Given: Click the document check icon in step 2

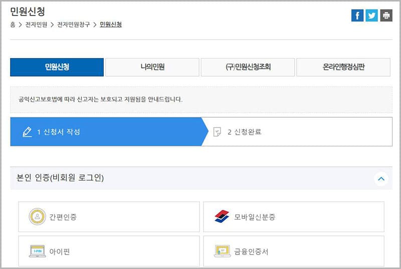Looking at the screenshot, I should 217,132.
